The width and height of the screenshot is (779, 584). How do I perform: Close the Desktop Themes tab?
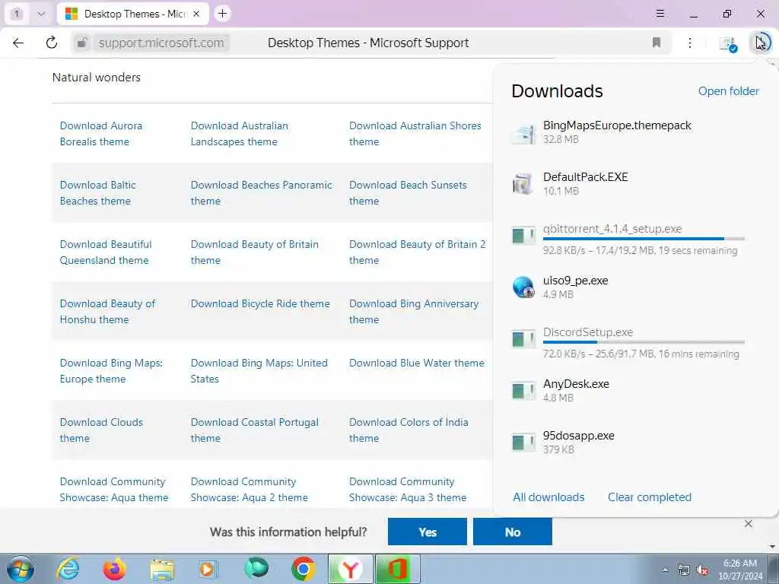(196, 14)
